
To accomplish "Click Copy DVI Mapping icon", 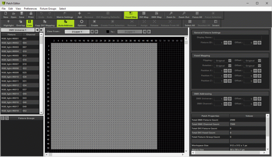I will [45, 23].
